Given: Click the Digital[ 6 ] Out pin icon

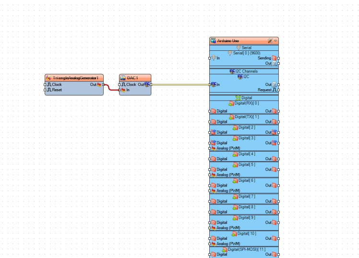Looking at the screenshot, I should tap(274, 185).
